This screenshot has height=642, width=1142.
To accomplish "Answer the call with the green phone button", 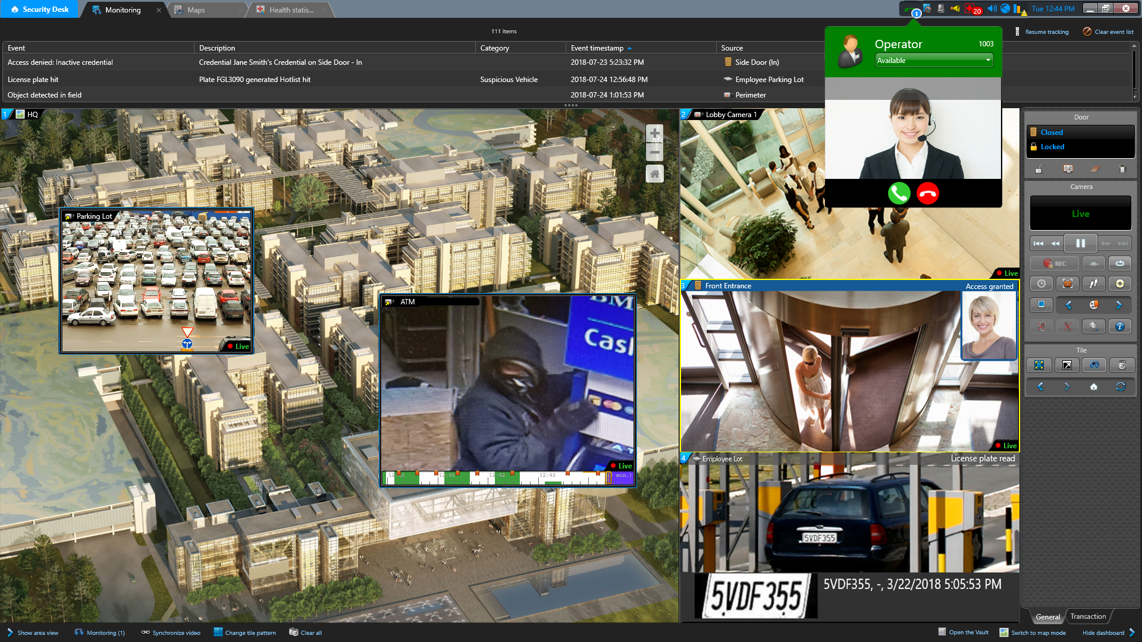I will coord(899,193).
